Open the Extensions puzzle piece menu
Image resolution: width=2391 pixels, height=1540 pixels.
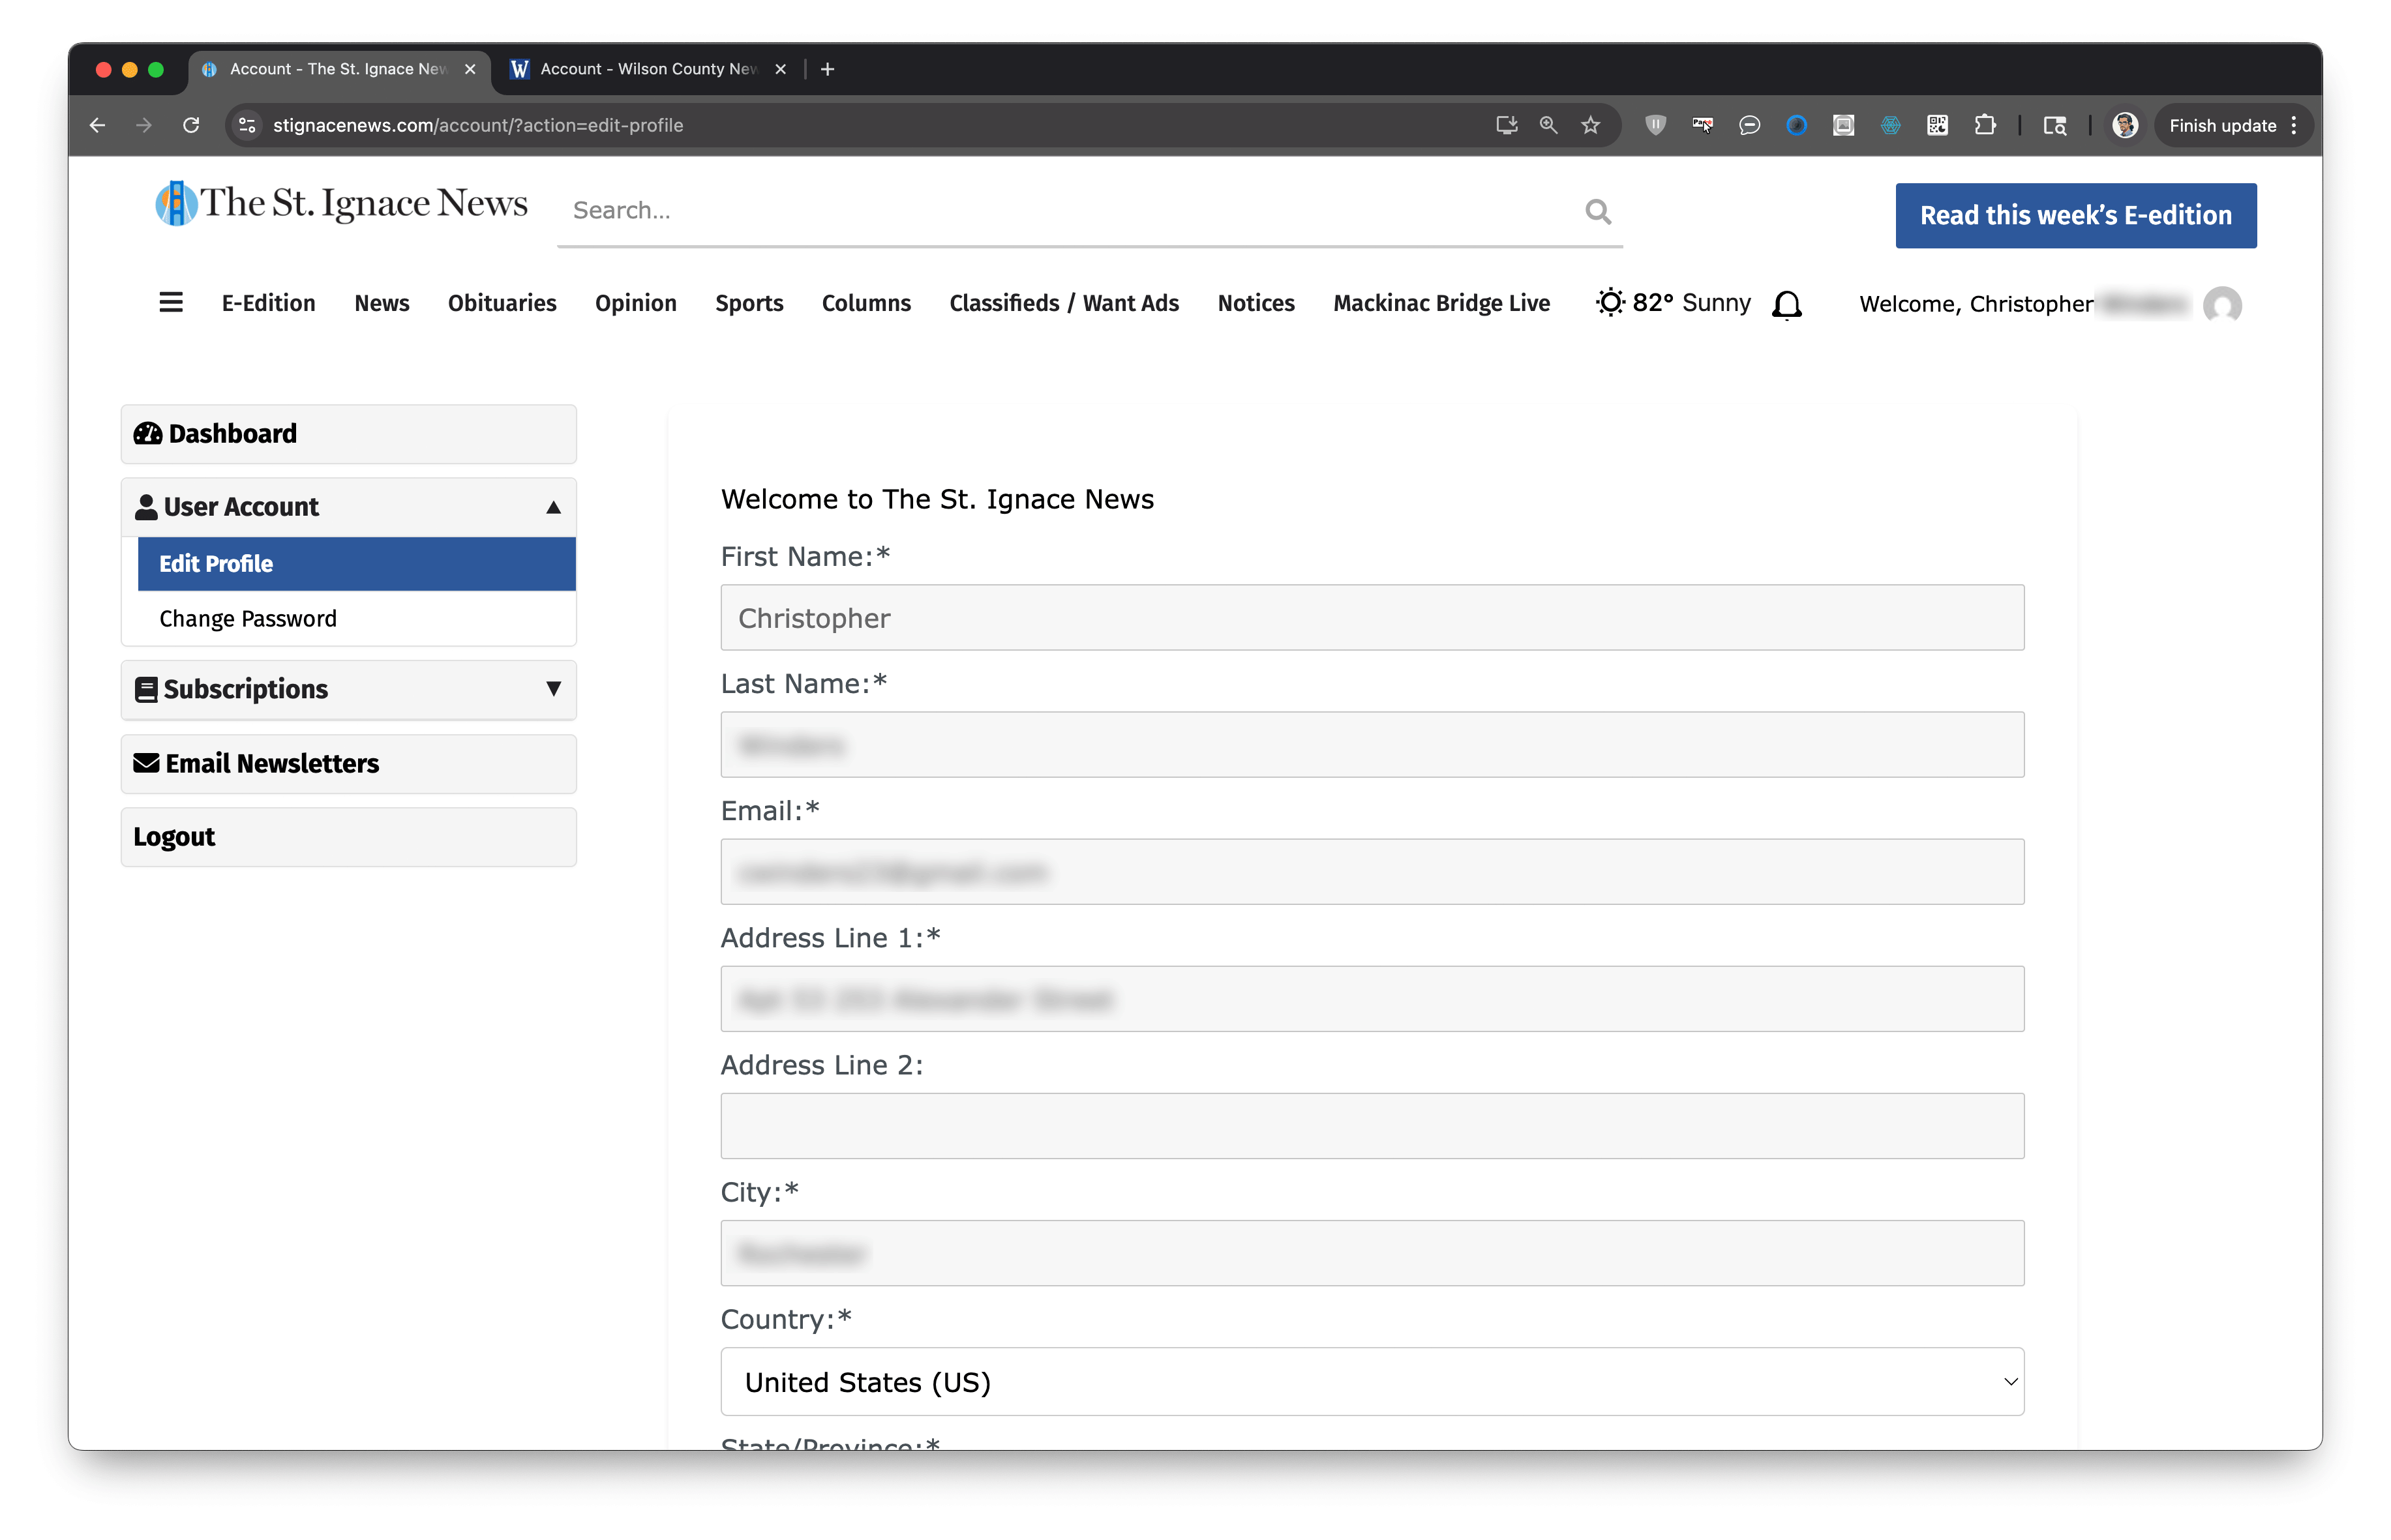[x=1985, y=125]
